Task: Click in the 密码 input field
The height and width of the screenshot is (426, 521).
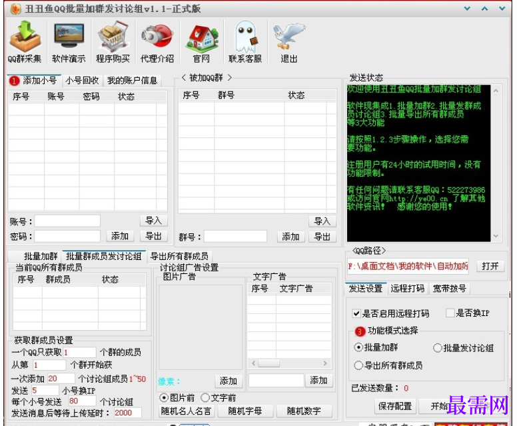Action: coord(67,237)
